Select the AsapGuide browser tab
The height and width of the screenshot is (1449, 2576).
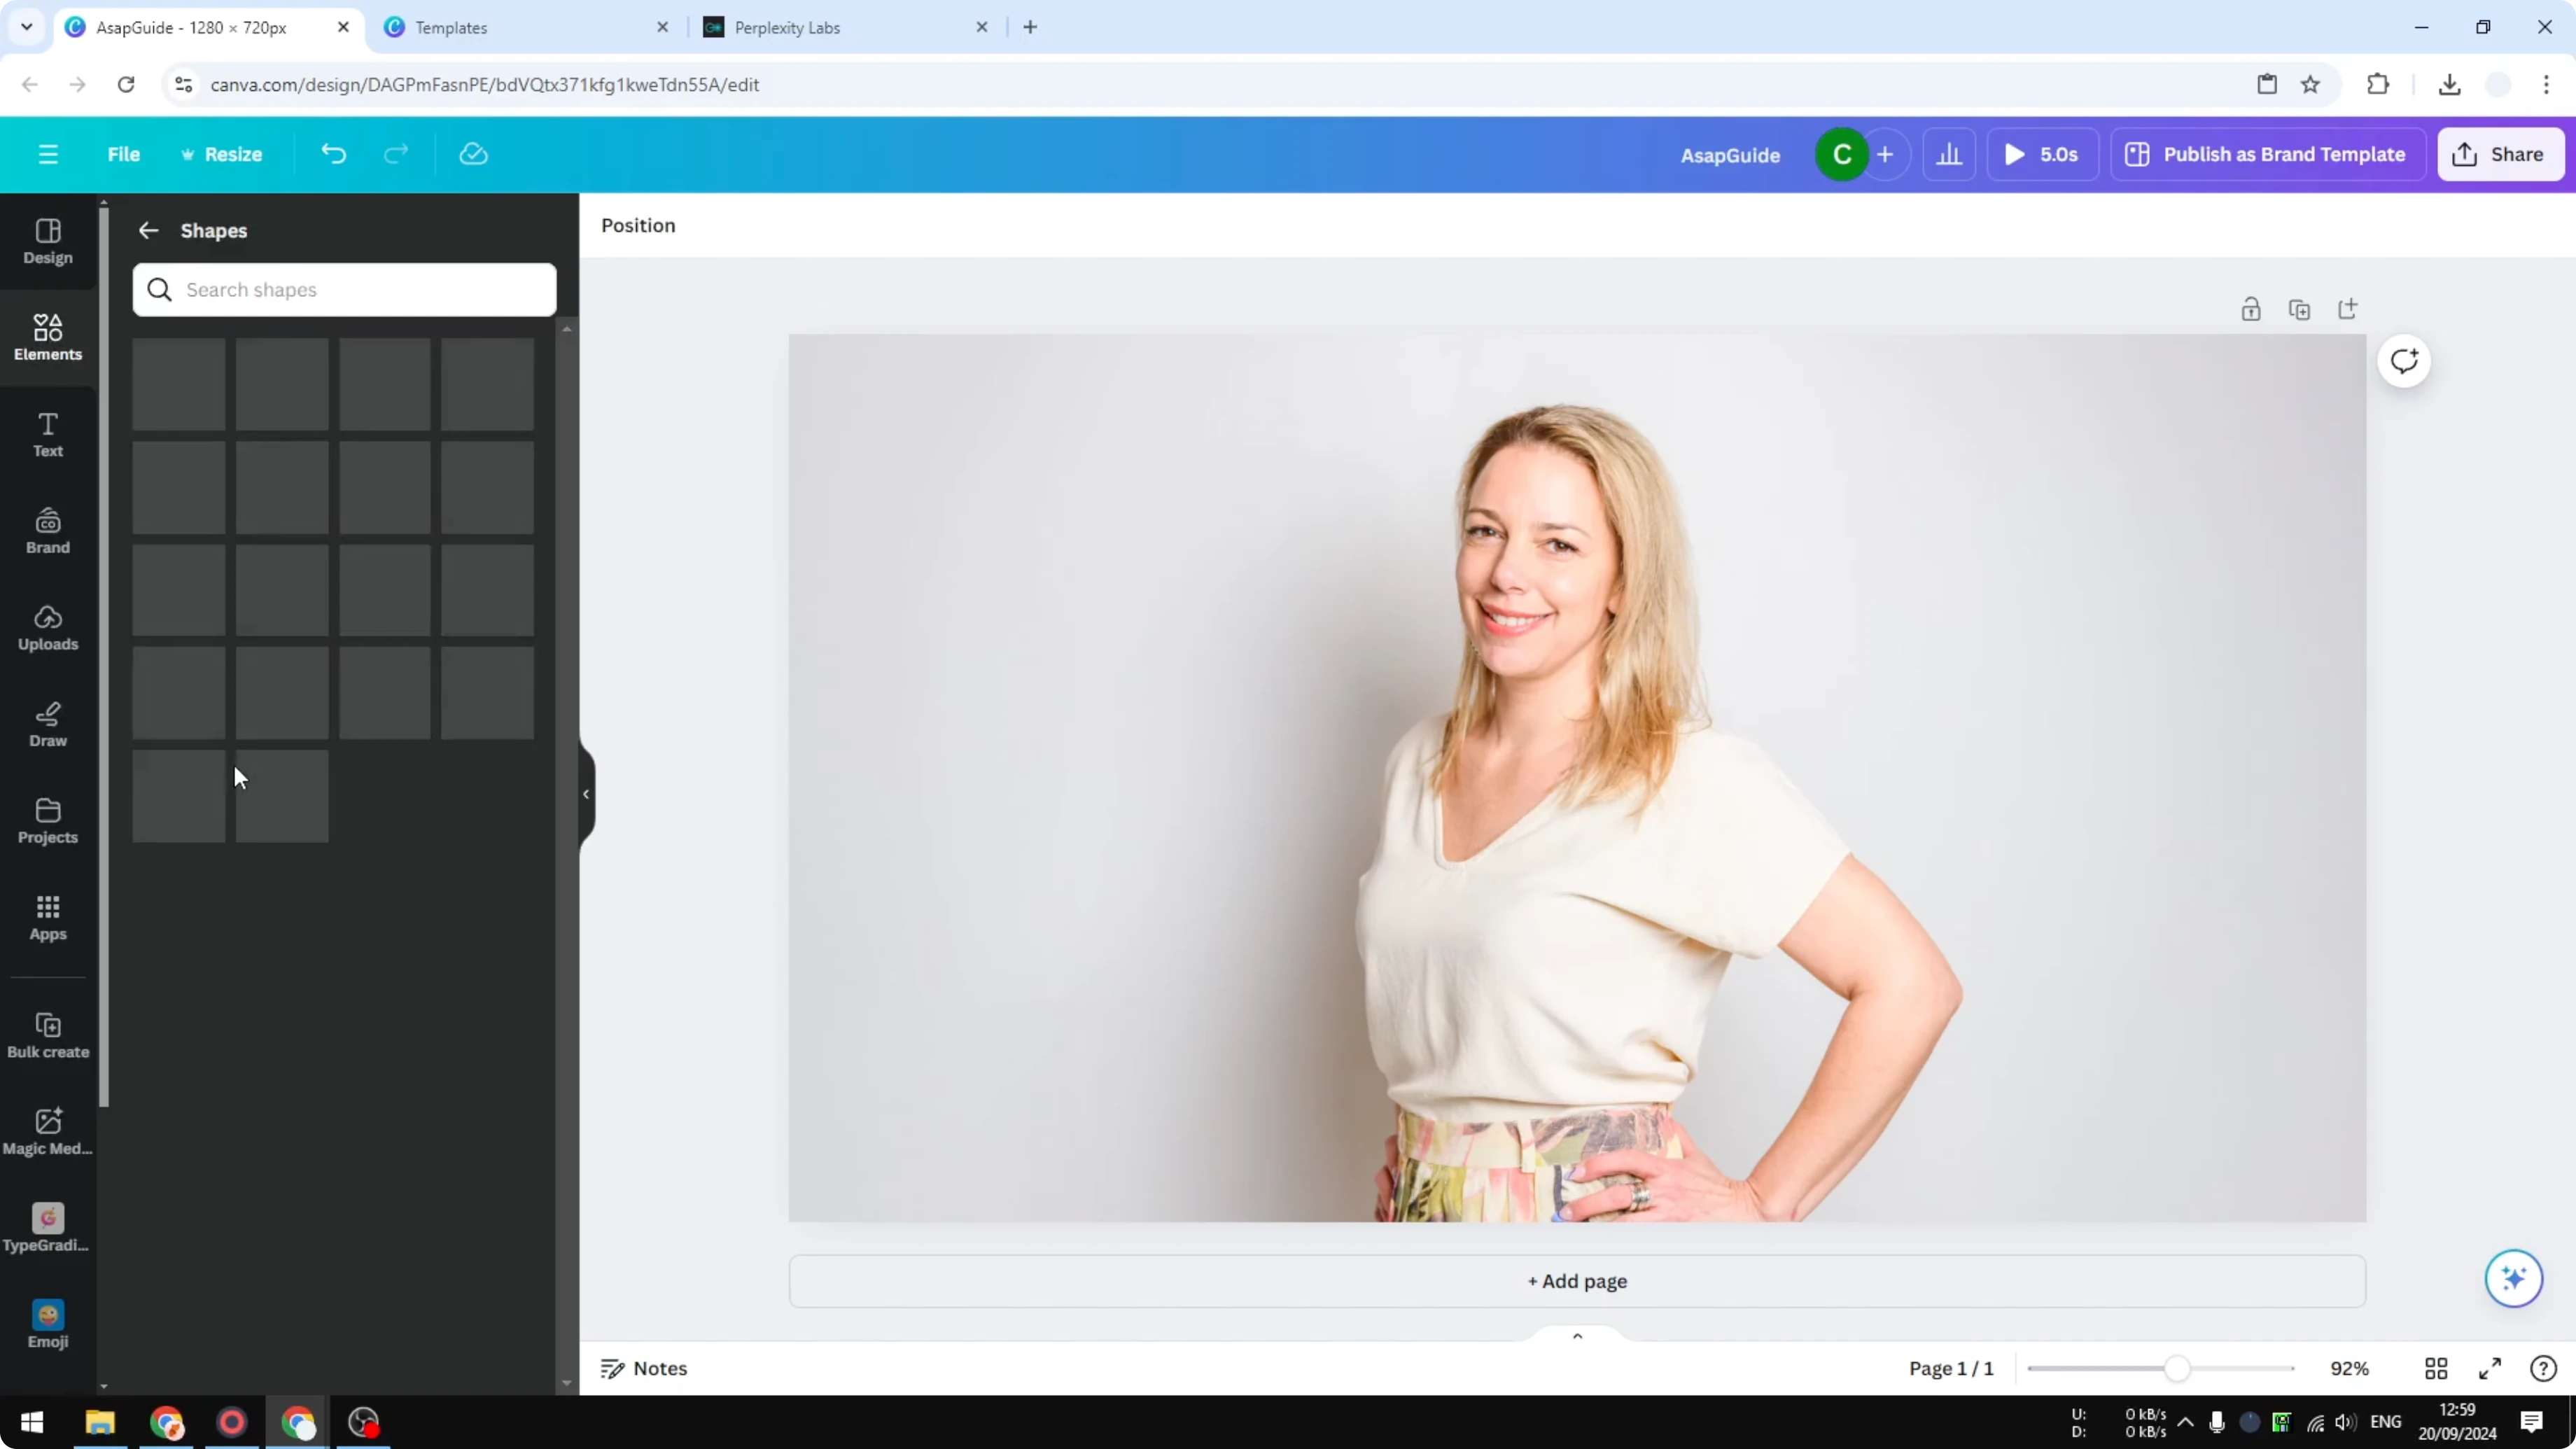click(208, 27)
